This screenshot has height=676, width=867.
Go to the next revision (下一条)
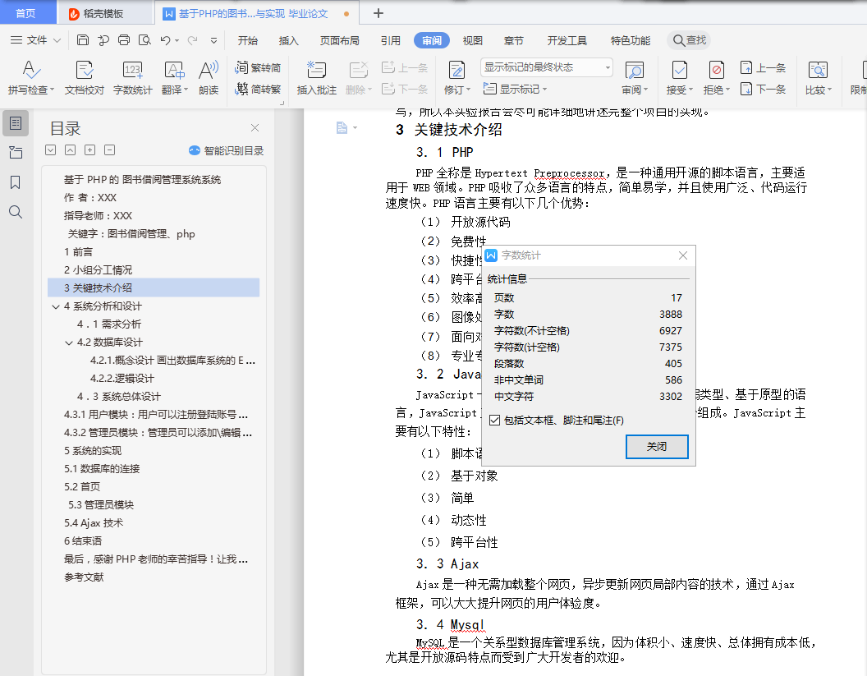pos(763,89)
